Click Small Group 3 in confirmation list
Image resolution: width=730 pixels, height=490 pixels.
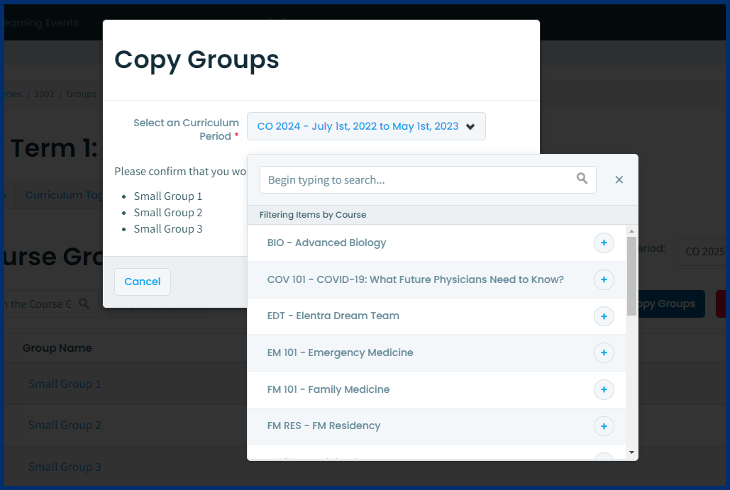click(168, 229)
